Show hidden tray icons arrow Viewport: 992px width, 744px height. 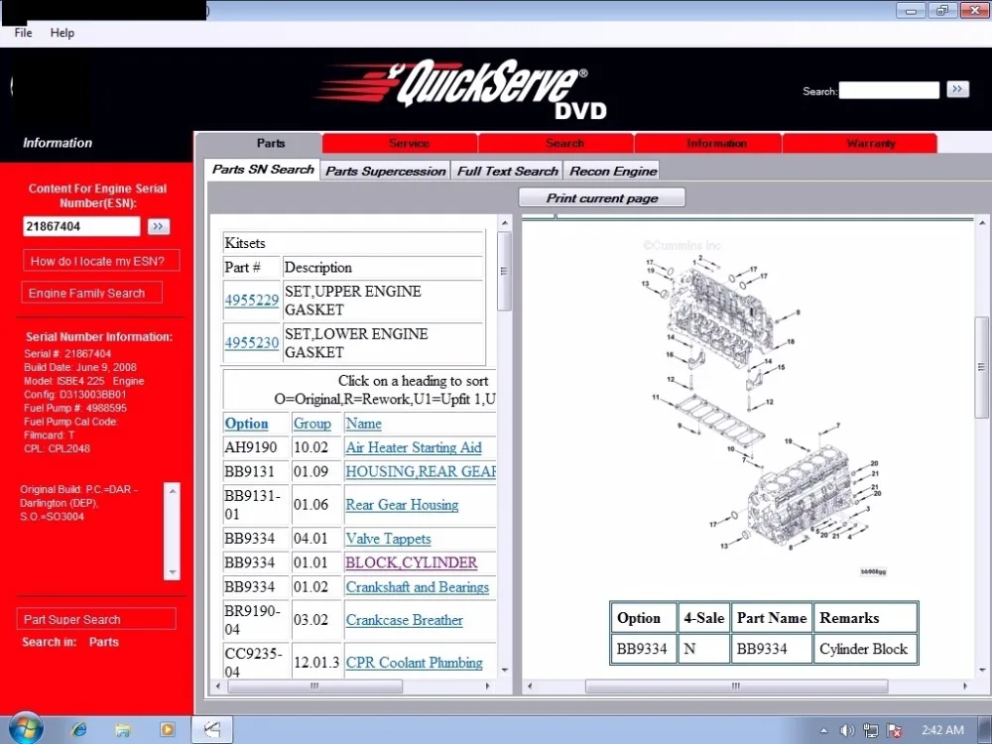pos(823,731)
